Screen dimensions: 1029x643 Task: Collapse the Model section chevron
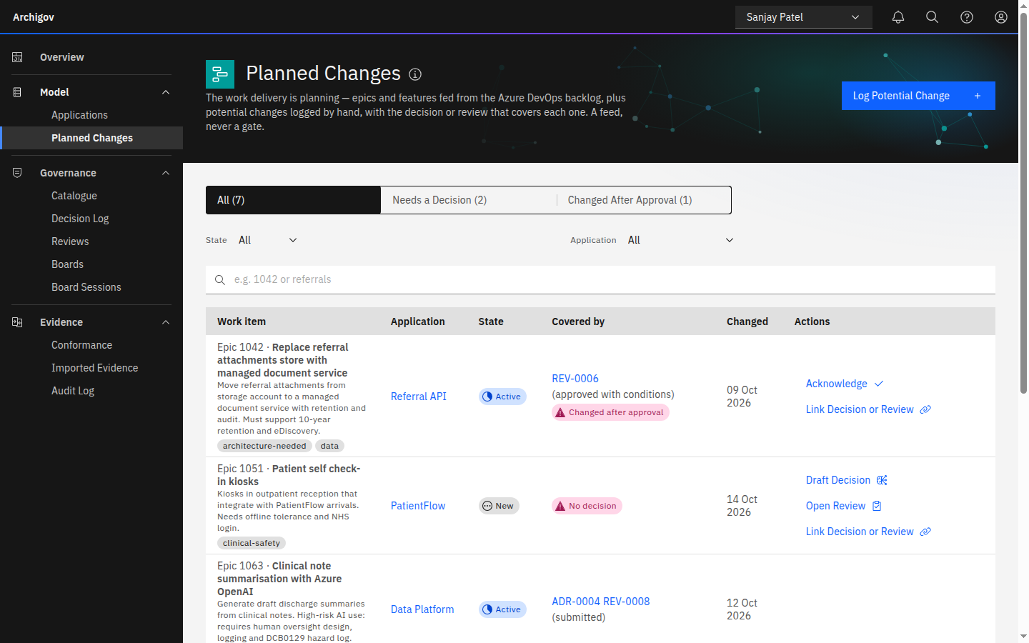point(166,92)
